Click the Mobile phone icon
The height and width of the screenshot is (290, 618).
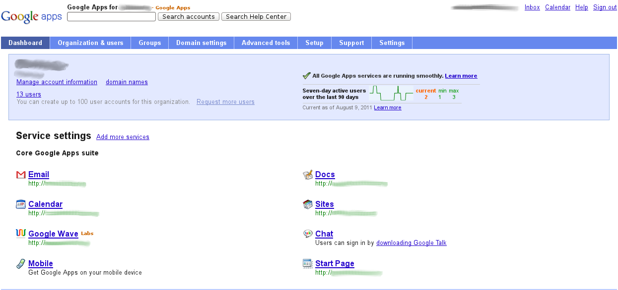click(21, 263)
